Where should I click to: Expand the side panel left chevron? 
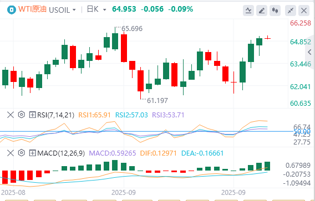click(x=309, y=52)
